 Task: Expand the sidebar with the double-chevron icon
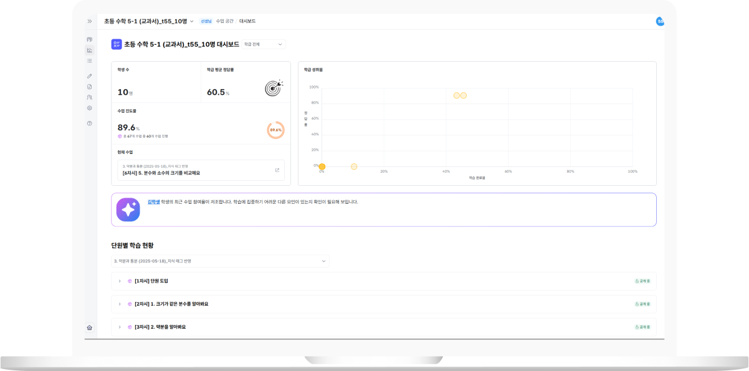click(x=89, y=21)
